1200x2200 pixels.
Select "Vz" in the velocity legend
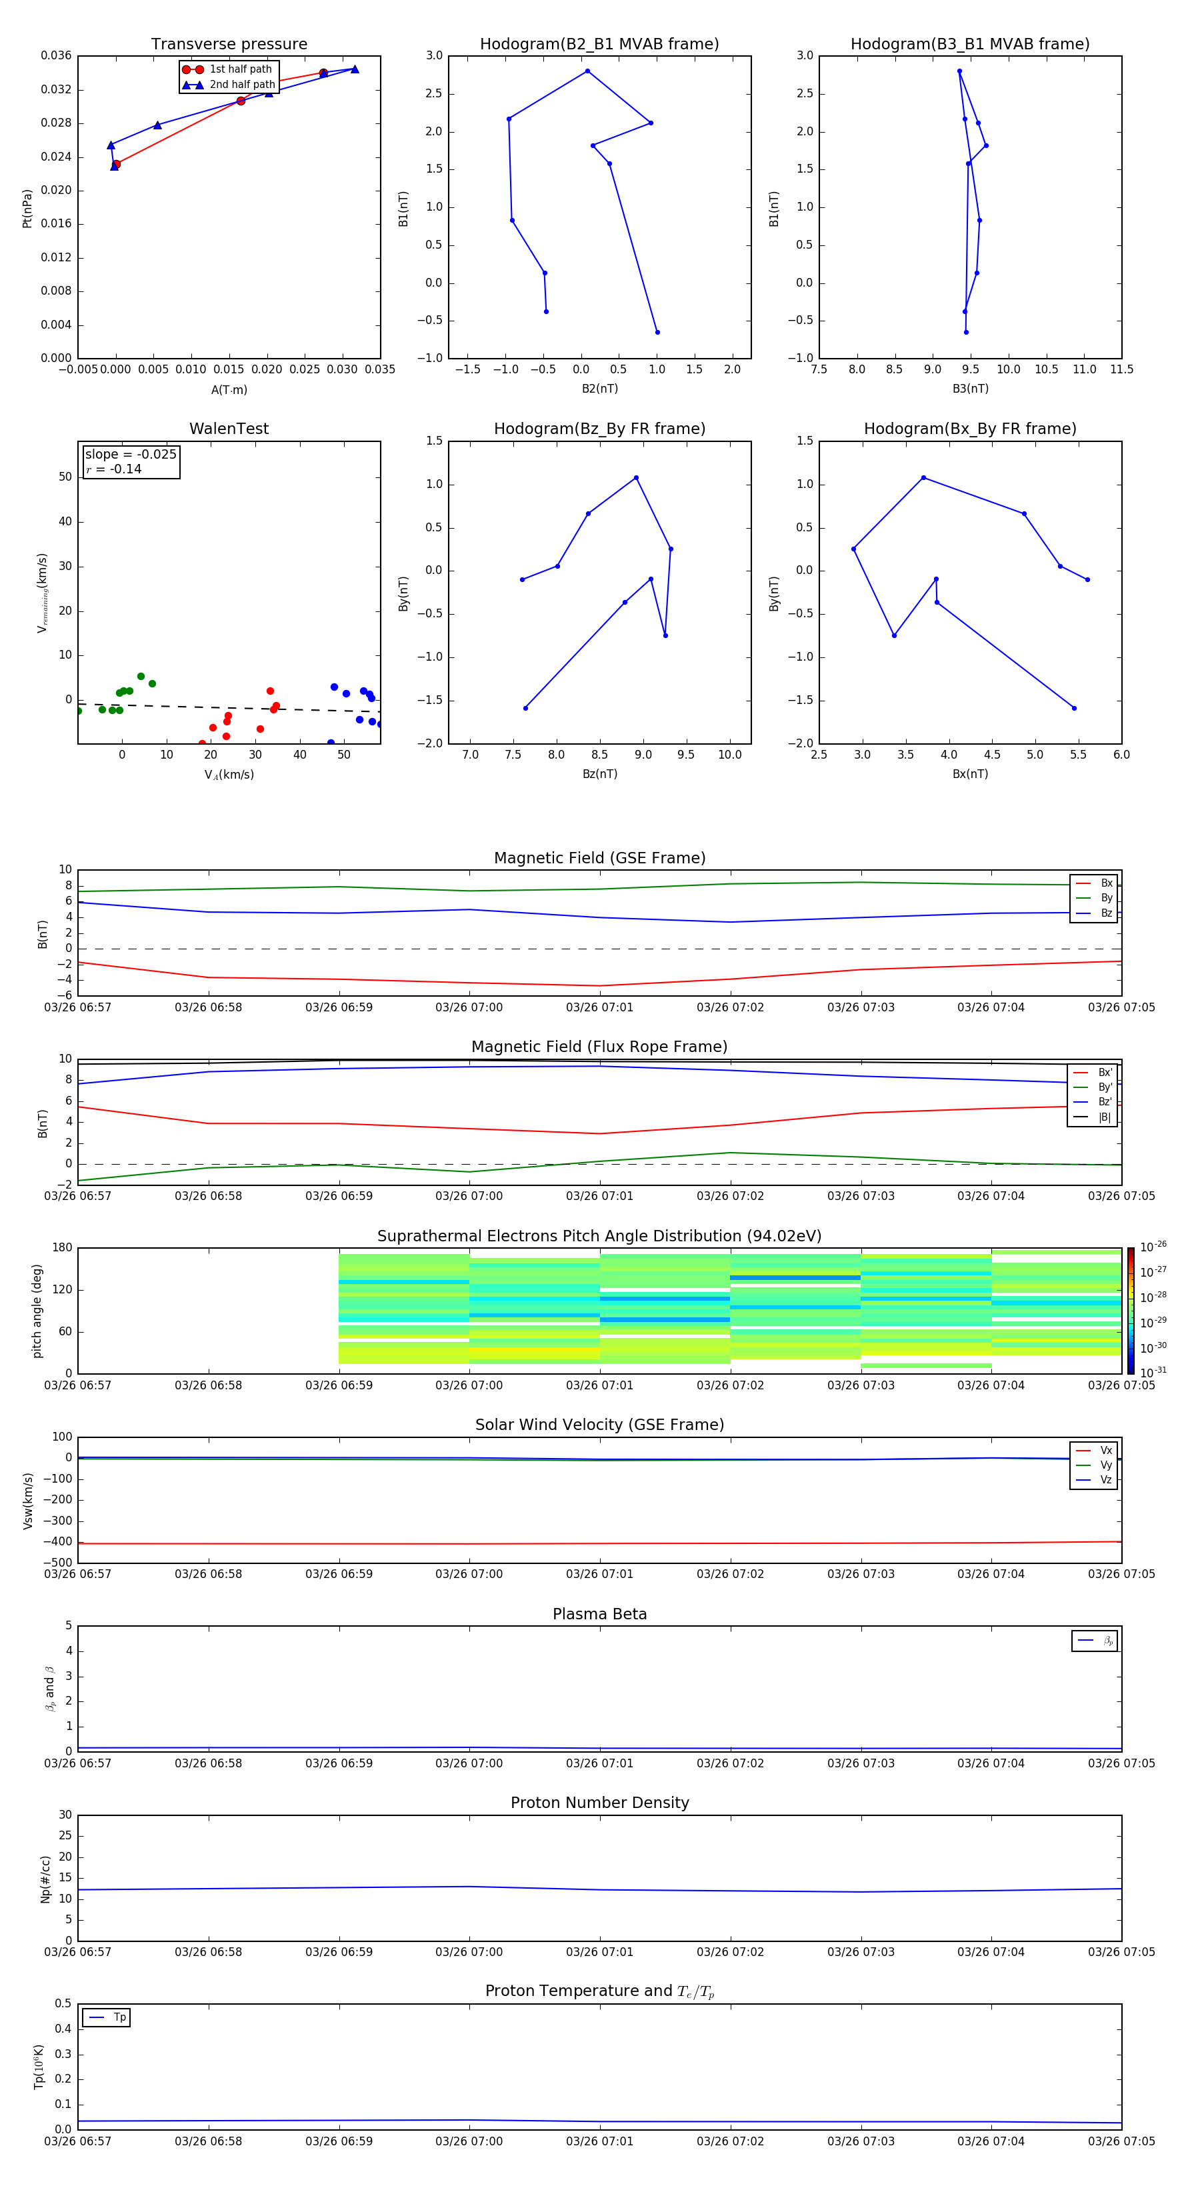(1095, 1480)
